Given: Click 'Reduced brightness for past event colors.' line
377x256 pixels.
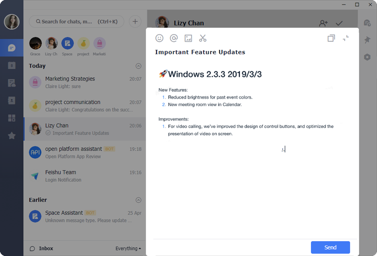Looking at the screenshot, I should (x=210, y=97).
